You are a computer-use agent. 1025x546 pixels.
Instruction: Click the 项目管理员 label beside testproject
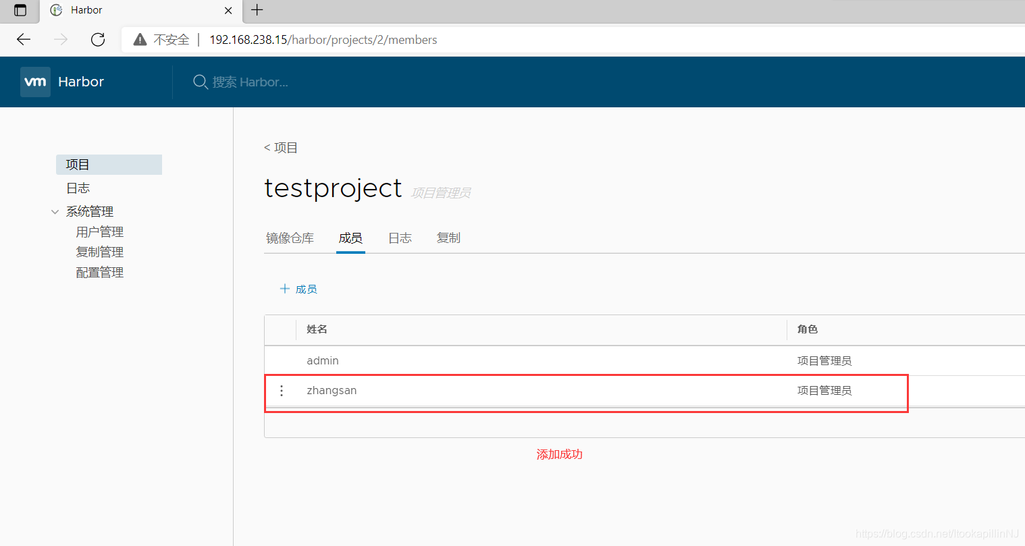[441, 193]
